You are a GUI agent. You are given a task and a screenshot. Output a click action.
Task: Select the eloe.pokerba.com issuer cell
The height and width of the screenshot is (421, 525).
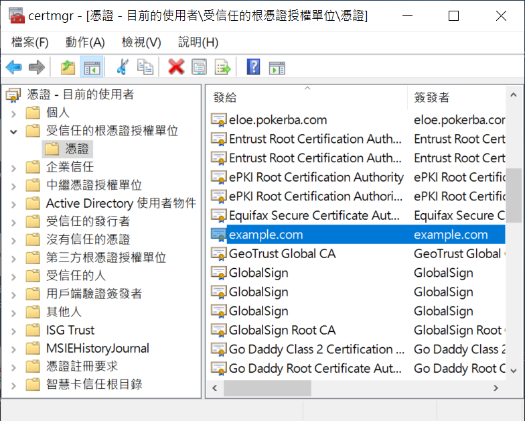pos(459,120)
